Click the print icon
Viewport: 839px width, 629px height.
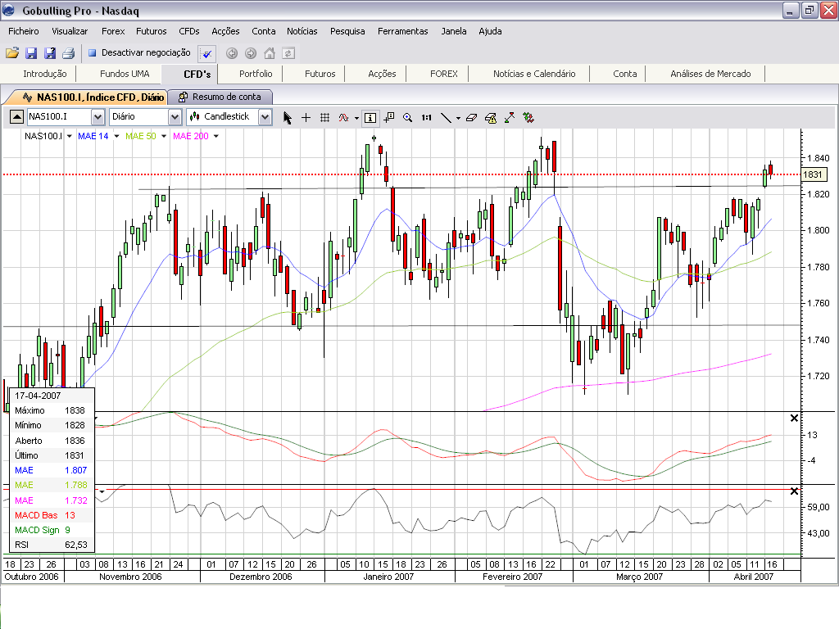(69, 53)
